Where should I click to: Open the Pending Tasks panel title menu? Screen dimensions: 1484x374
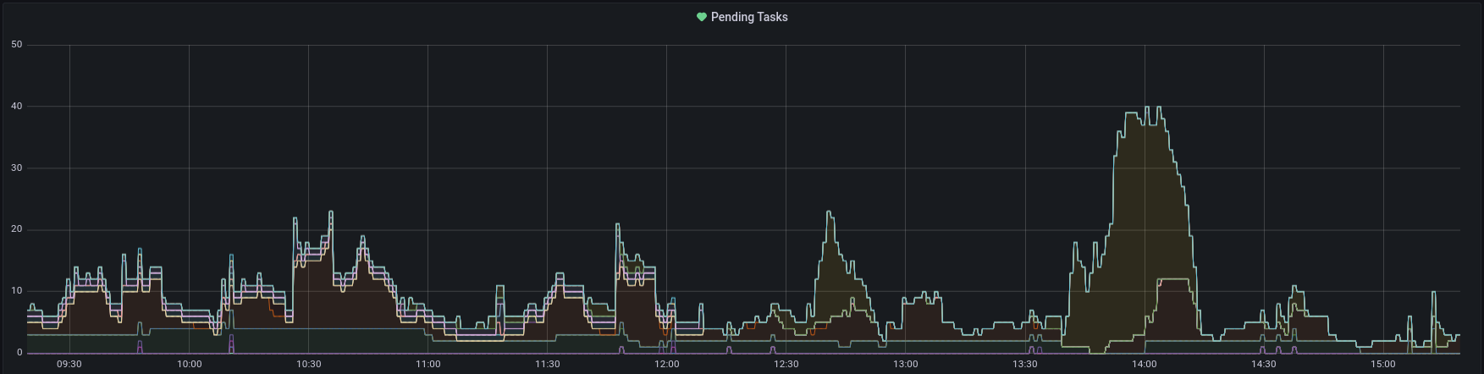click(x=749, y=17)
